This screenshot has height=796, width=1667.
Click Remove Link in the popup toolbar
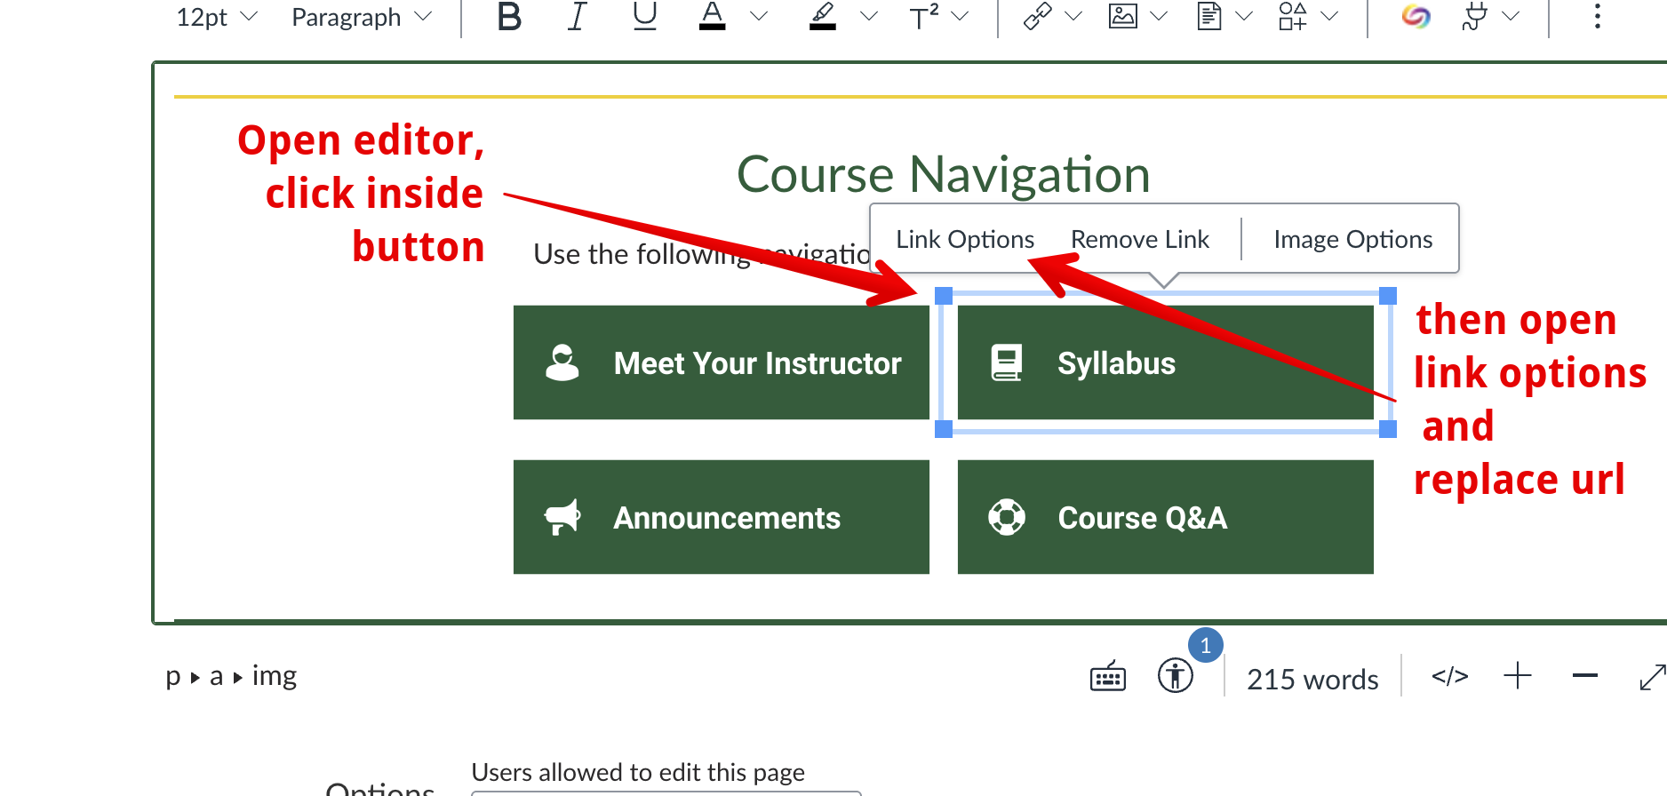point(1139,240)
